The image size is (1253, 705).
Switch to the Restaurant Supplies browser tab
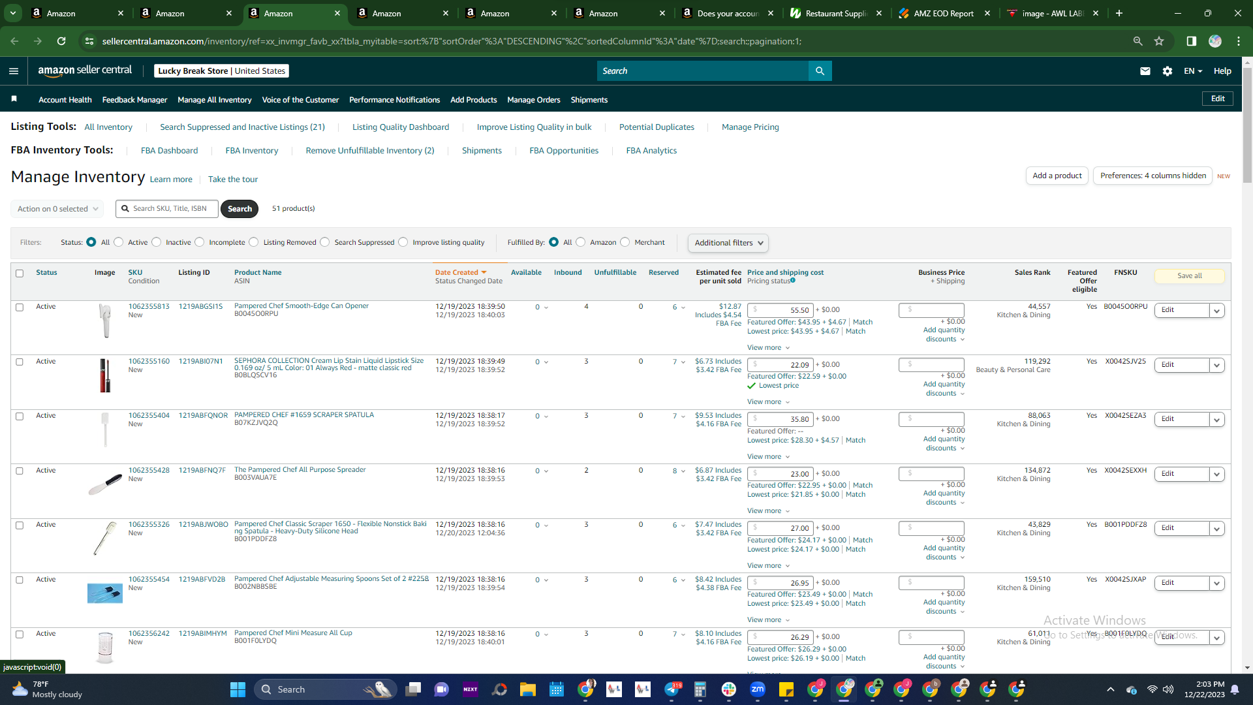836,13
